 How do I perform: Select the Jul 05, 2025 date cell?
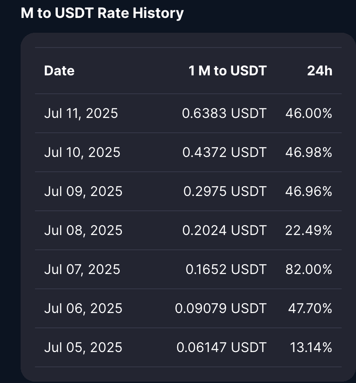83,348
